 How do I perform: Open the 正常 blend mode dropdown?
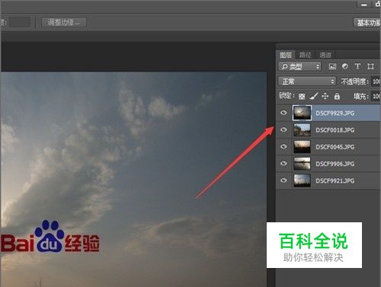[307, 81]
